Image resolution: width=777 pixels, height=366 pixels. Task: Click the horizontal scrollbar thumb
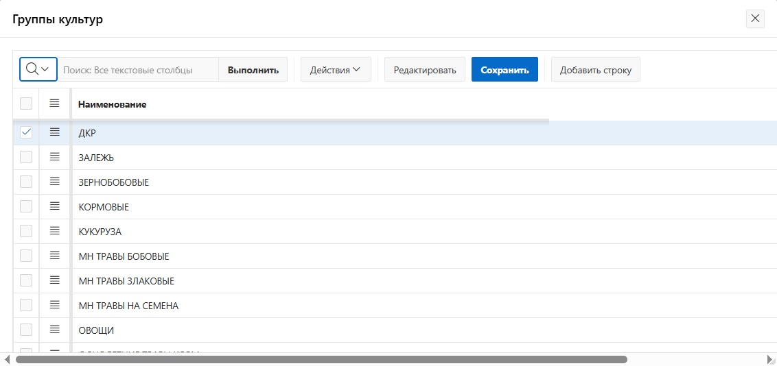coord(321,359)
